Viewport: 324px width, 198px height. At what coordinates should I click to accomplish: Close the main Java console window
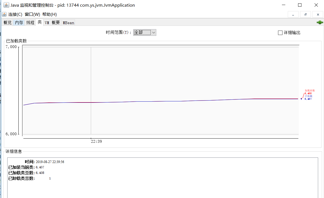click(316, 5)
